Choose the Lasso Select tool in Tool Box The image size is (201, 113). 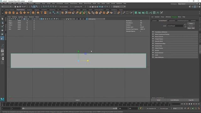coord(2,23)
